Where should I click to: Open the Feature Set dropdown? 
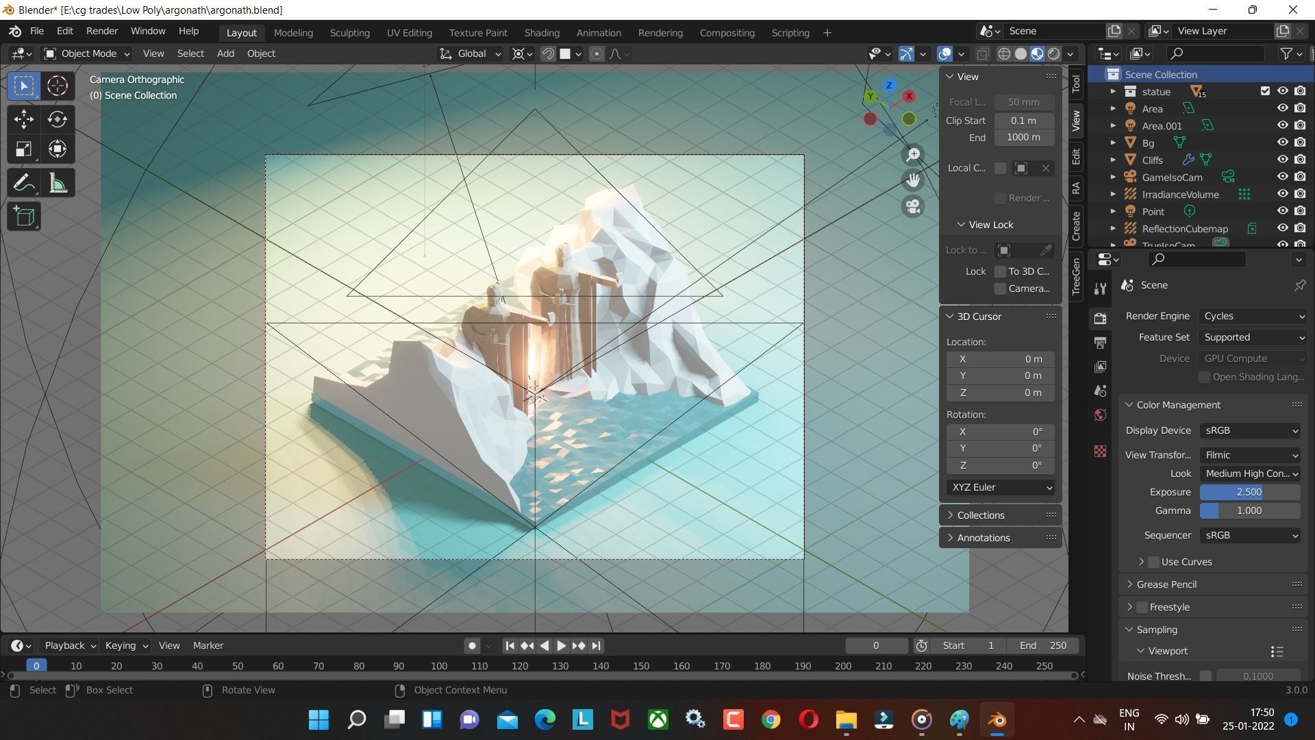1253,337
